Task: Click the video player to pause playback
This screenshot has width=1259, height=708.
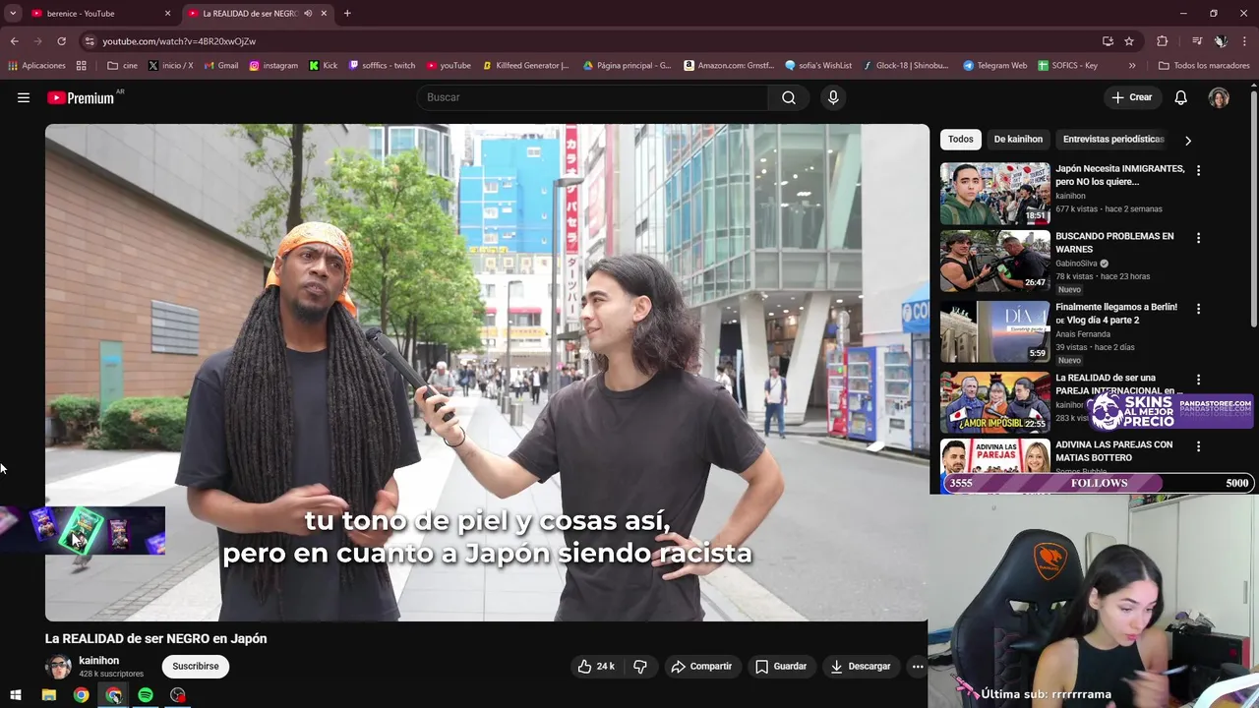Action: coord(487,373)
